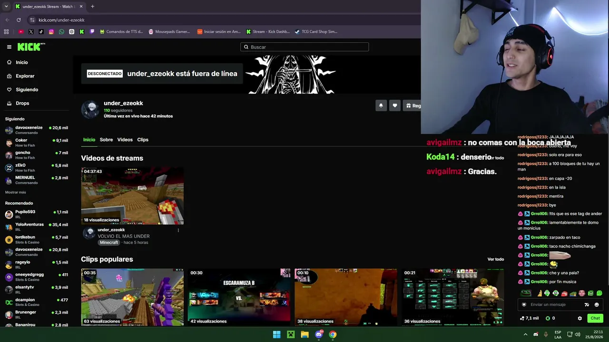Select the Inicio channel tab
609x342 pixels.
(x=89, y=140)
